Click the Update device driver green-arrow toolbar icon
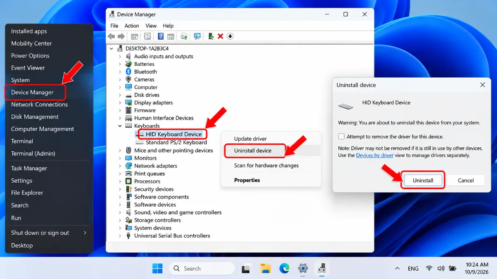The width and height of the screenshot is (497, 279). pyautogui.click(x=211, y=36)
